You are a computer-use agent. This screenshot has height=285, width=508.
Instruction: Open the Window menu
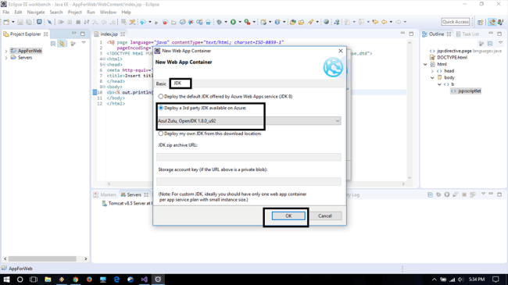pos(108,12)
